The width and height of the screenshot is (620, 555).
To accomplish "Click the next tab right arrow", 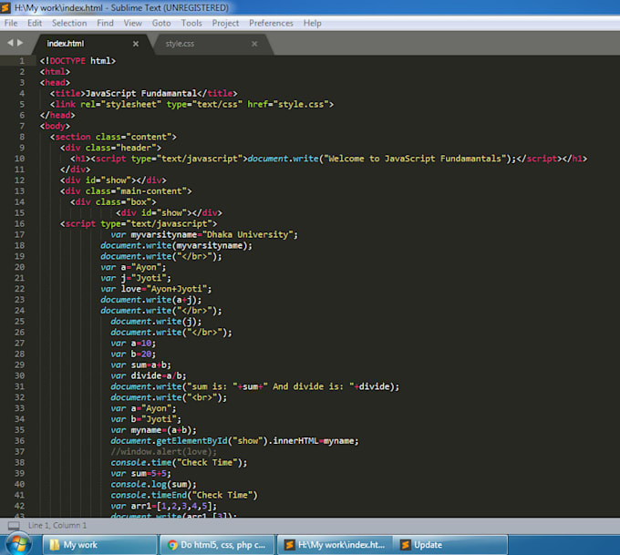I will coord(20,43).
